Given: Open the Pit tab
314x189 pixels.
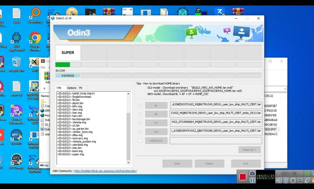Looking at the screenshot, I should [81, 88].
